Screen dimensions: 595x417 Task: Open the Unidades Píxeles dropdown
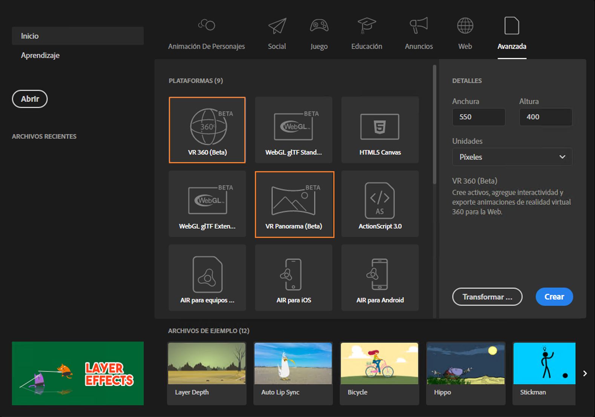[512, 157]
